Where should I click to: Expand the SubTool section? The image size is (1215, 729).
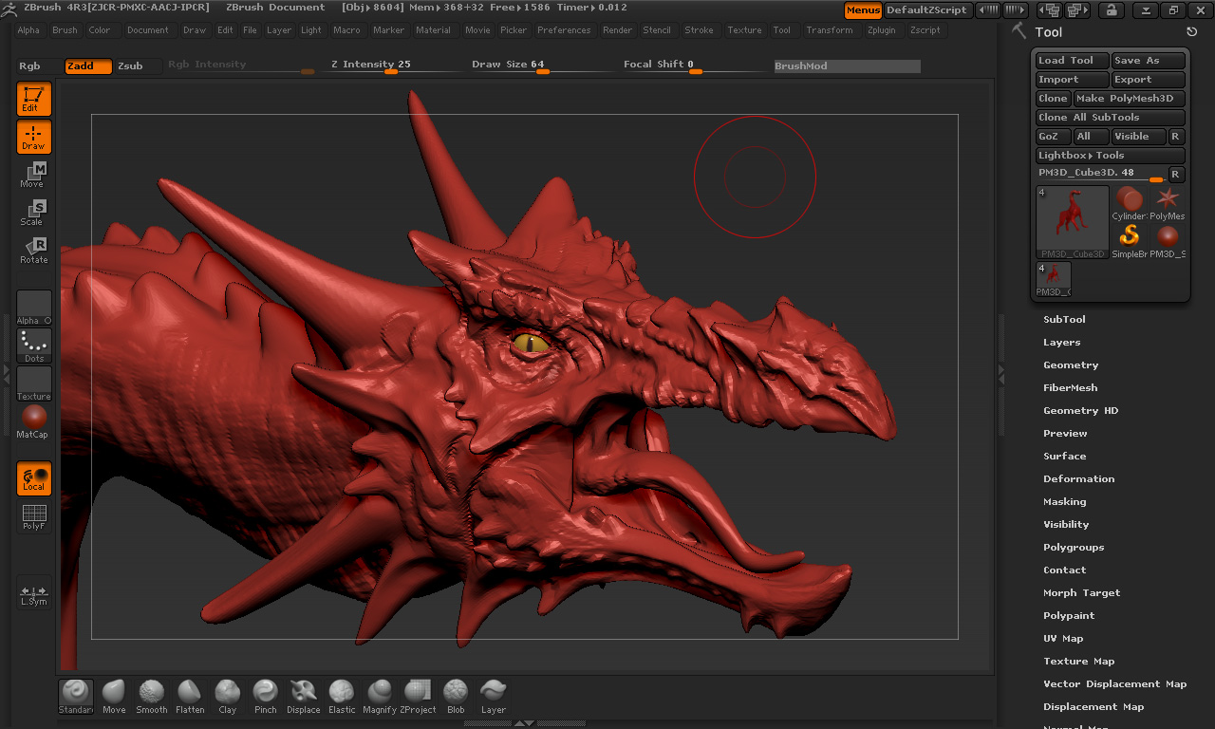click(1064, 320)
